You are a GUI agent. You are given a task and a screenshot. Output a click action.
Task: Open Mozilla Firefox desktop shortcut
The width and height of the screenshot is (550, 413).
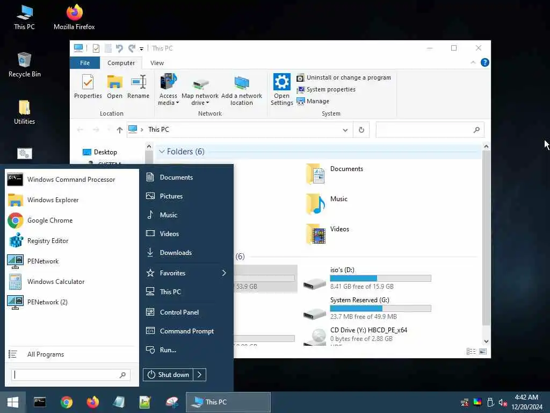74,17
